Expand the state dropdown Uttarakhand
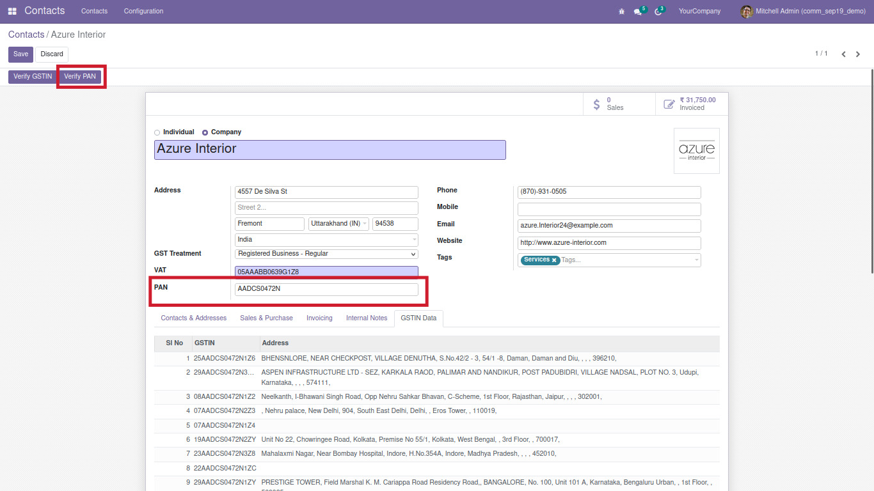Viewport: 874px width, 491px height. pyautogui.click(x=338, y=224)
